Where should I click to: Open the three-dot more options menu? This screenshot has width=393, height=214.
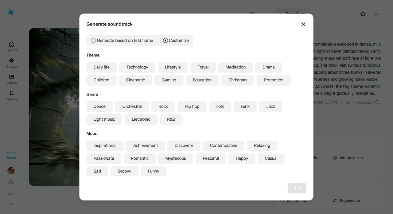coord(376,14)
